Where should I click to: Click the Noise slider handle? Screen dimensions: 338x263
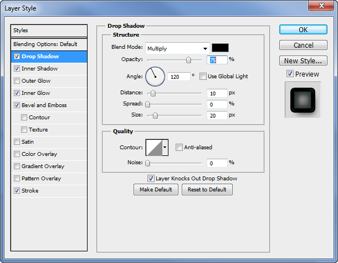click(147, 163)
